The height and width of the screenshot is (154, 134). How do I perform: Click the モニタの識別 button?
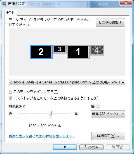pos(110,22)
